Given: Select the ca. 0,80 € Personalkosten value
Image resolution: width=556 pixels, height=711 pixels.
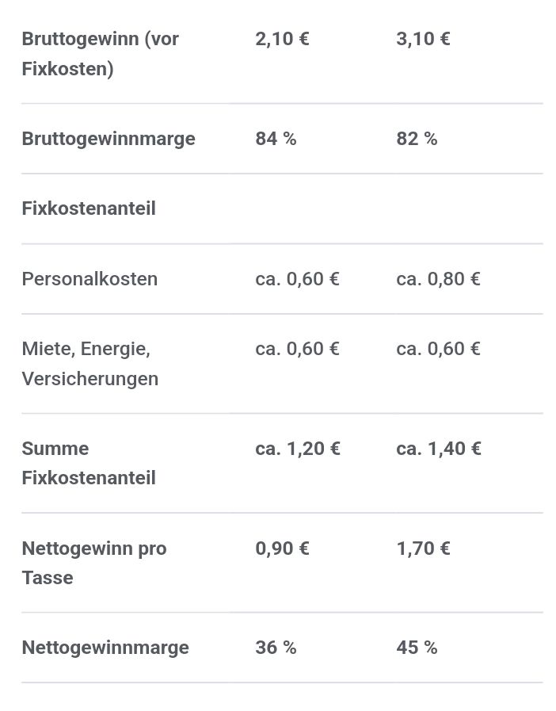Looking at the screenshot, I should click(438, 279).
